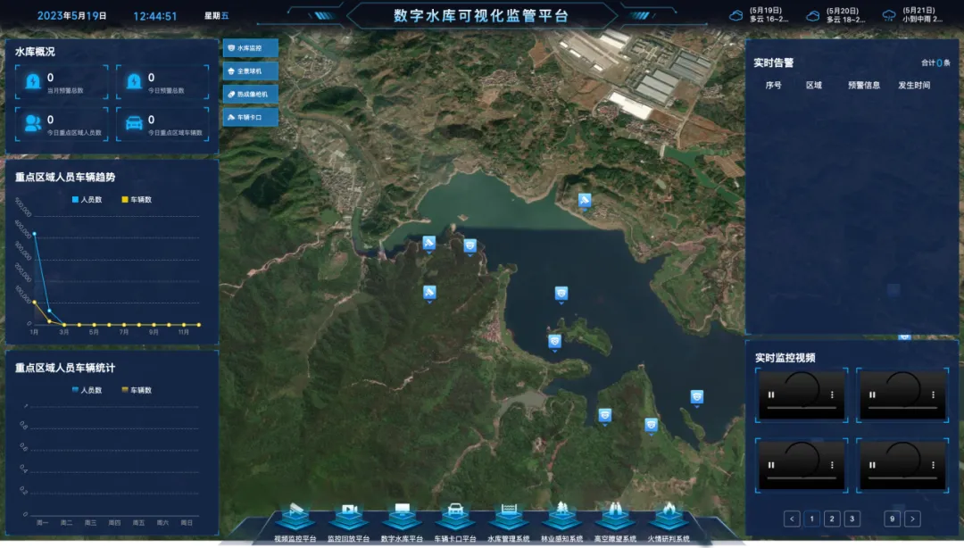The image size is (964, 548).
Task: Toggle the 车辆卡口 map layer button
Action: tap(250, 118)
